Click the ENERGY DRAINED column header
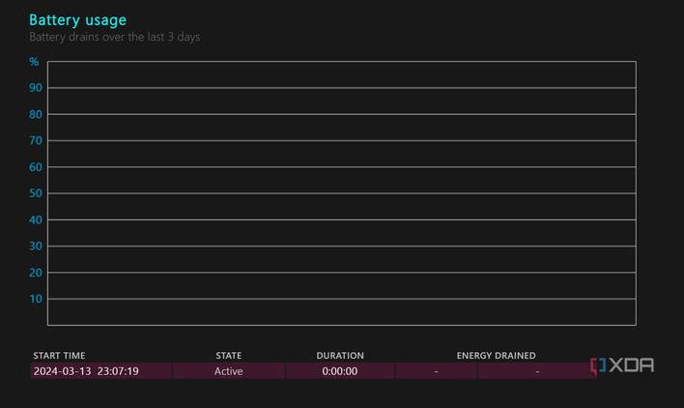The height and width of the screenshot is (408, 684). point(496,355)
